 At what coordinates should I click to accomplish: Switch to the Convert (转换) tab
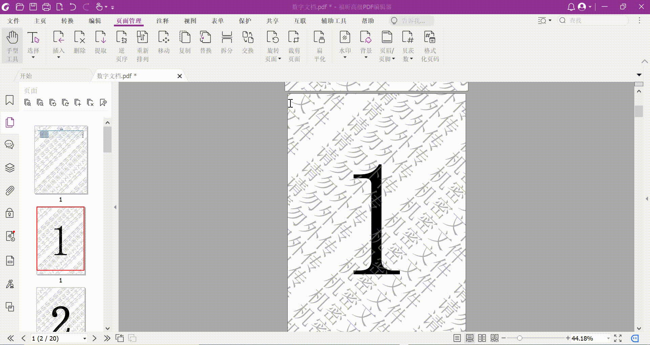coord(67,21)
